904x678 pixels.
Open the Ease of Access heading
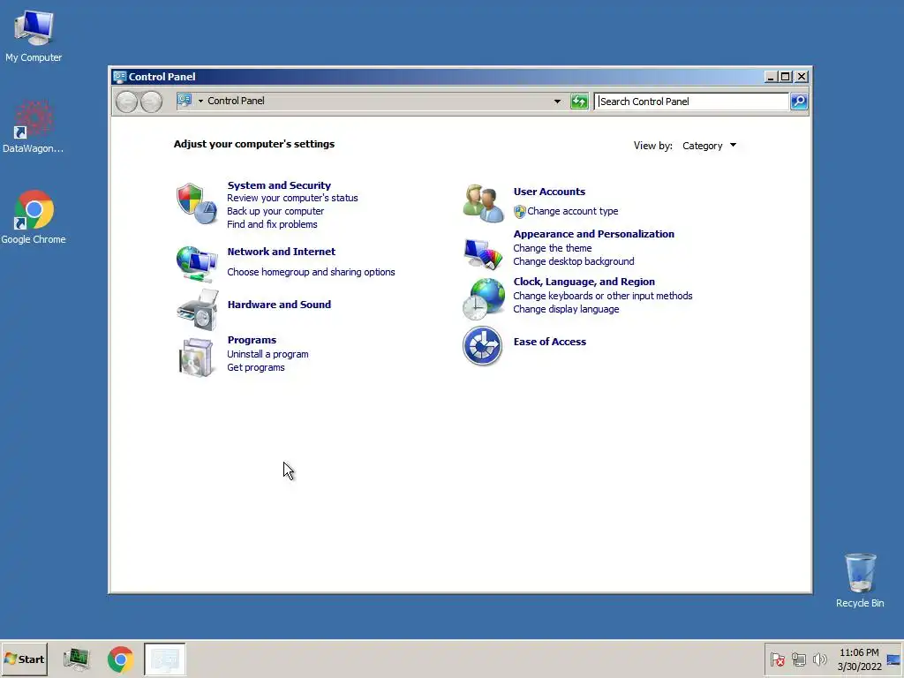point(549,342)
